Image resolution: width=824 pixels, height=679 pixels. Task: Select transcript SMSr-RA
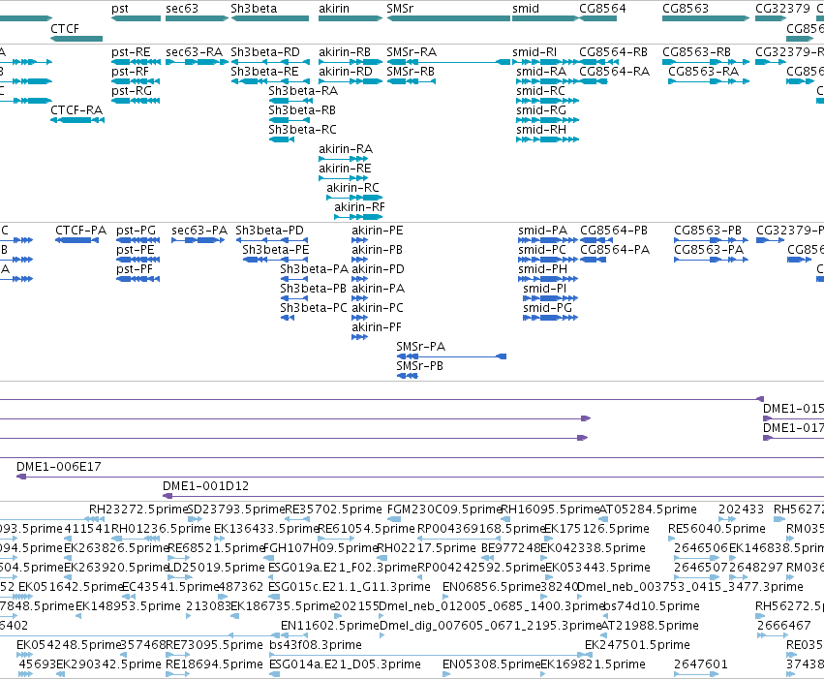click(448, 62)
